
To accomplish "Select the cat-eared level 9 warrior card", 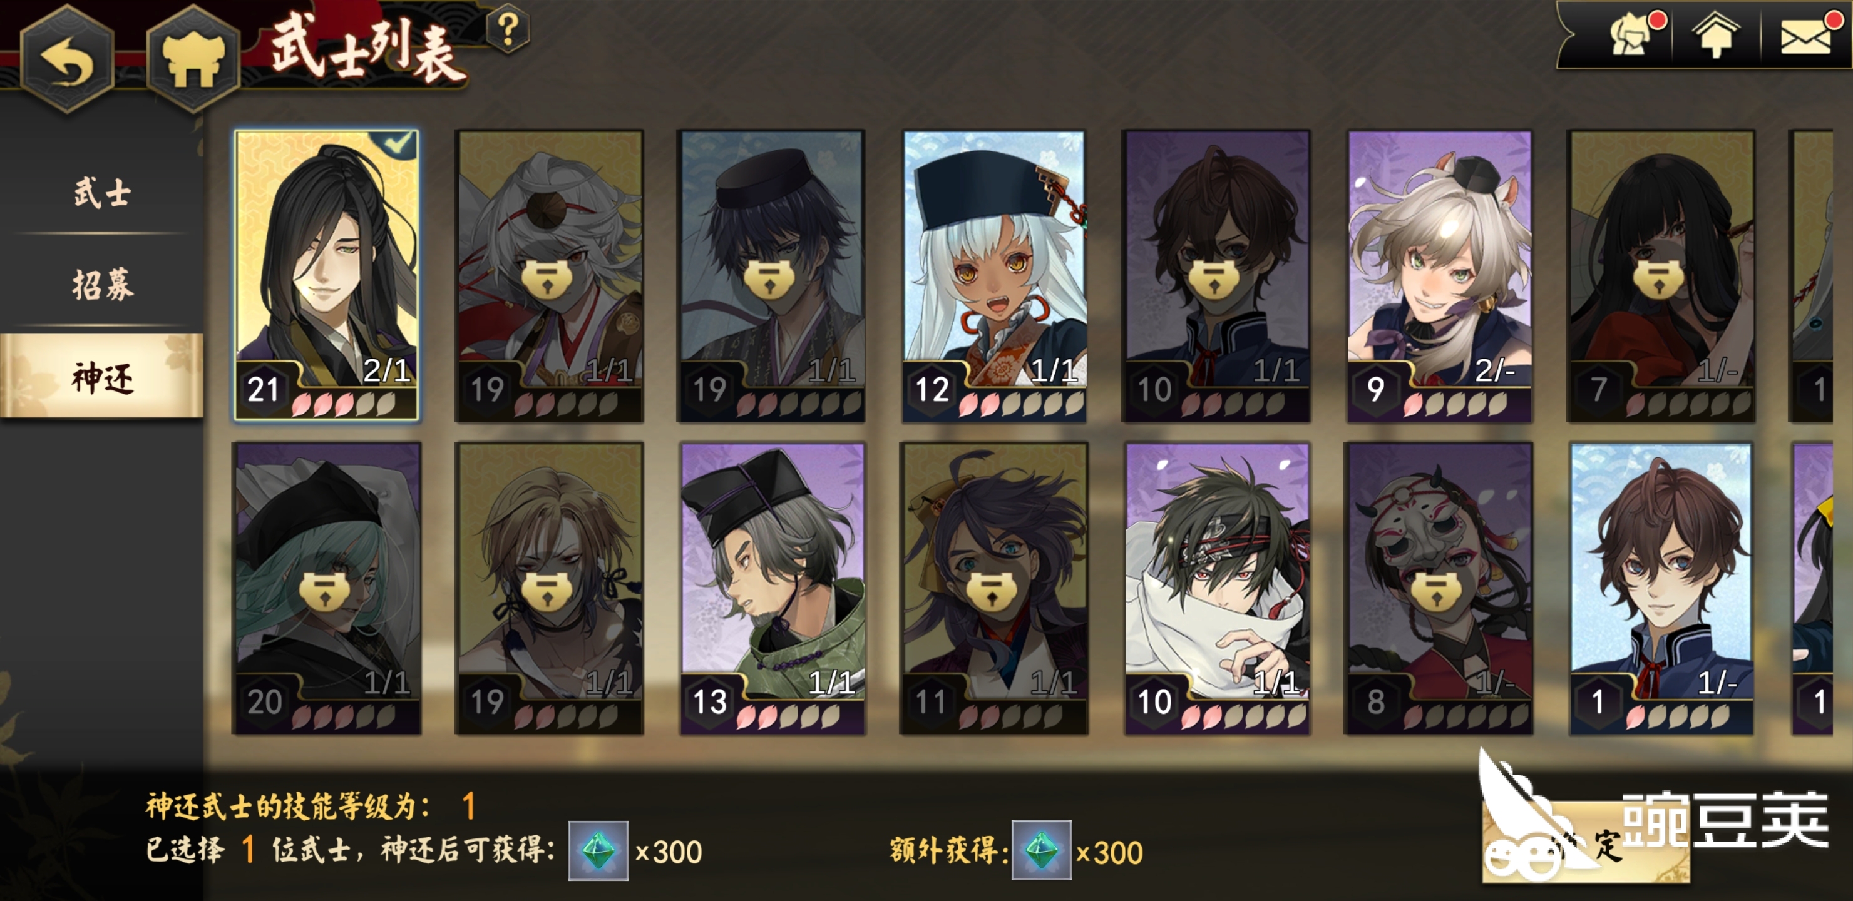I will coord(1439,275).
